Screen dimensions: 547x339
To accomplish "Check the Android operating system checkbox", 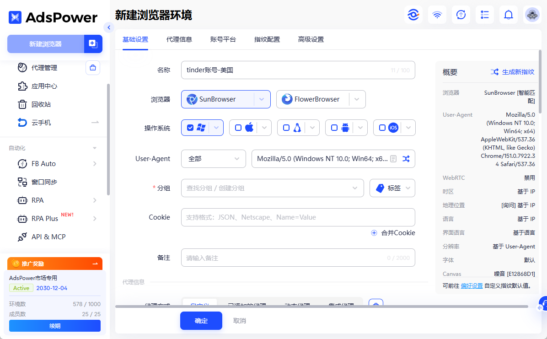I will [x=334, y=128].
